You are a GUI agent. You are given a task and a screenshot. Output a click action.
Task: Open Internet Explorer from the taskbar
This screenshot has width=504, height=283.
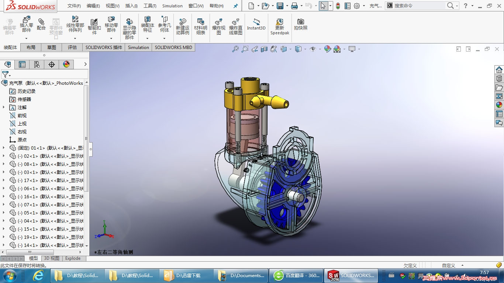pyautogui.click(x=38, y=275)
